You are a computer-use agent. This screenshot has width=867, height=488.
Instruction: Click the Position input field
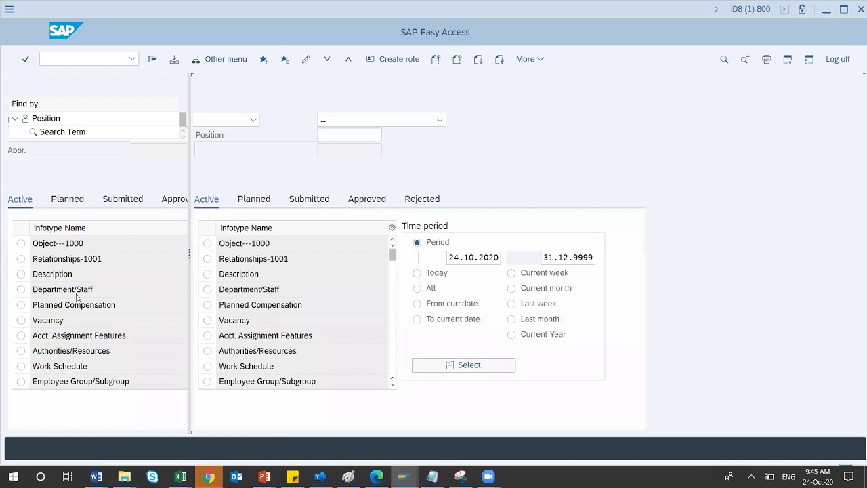click(350, 135)
